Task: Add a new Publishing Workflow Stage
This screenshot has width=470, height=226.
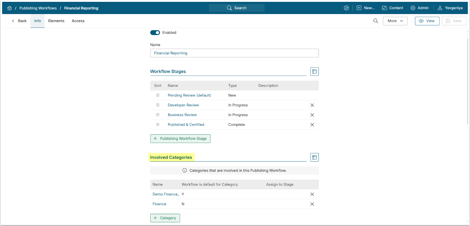Action: pos(180,139)
